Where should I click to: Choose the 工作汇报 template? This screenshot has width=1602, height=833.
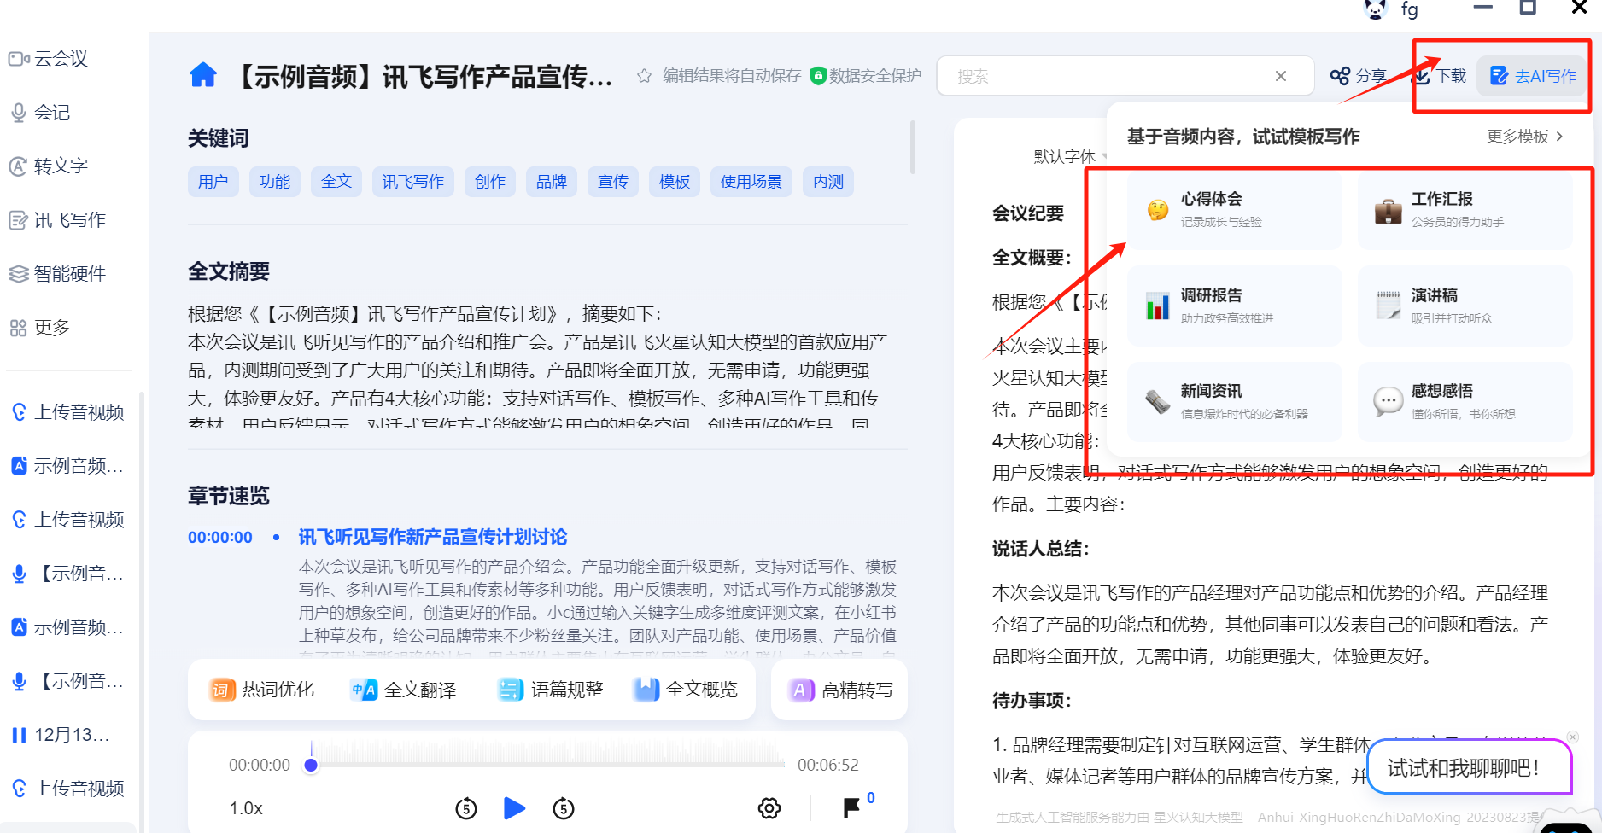pyautogui.click(x=1465, y=209)
